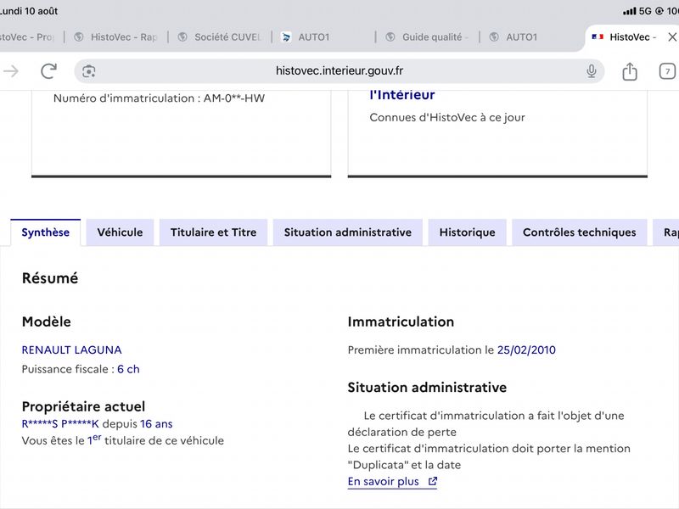Open the Historique tab
This screenshot has height=509, width=679.
[x=468, y=232]
